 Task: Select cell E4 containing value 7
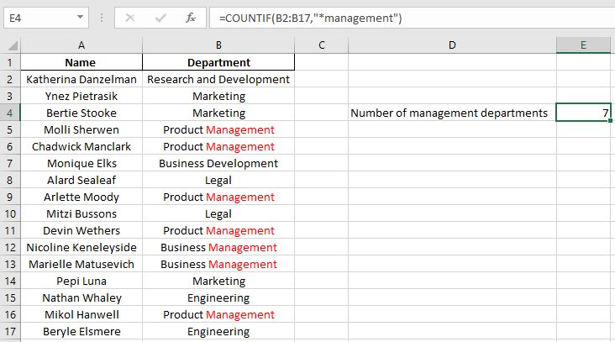click(x=584, y=113)
